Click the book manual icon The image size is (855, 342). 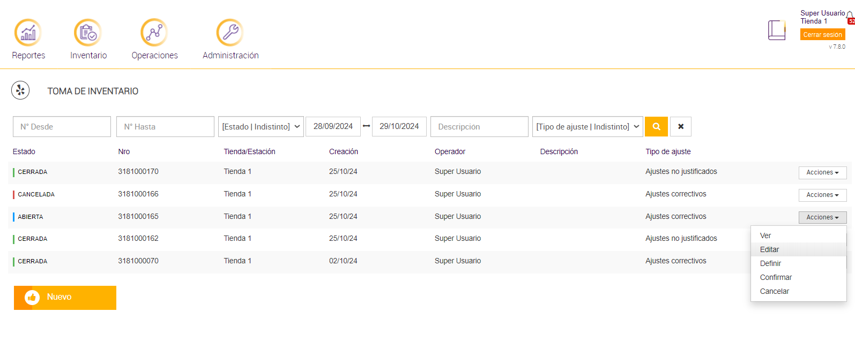click(x=776, y=31)
